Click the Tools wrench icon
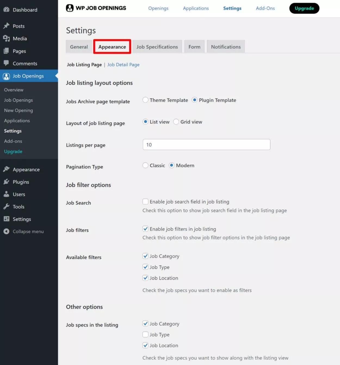Screen dimensions: 340x365 pos(7,207)
